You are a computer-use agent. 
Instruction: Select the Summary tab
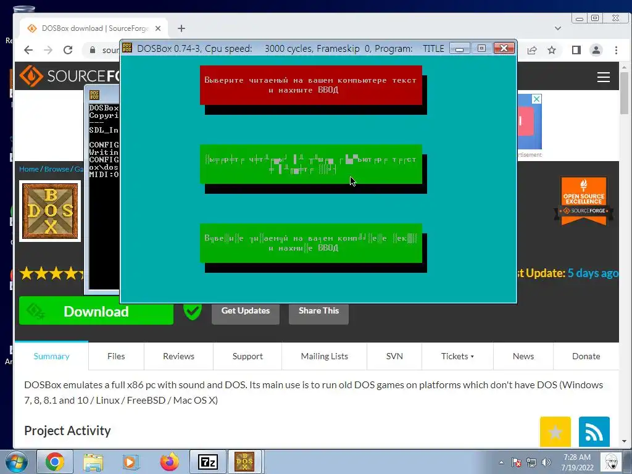point(52,356)
